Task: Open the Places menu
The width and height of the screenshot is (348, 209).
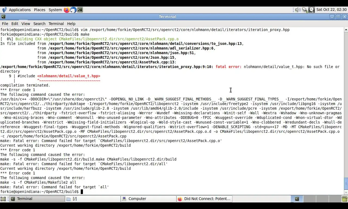Action: (x=39, y=10)
